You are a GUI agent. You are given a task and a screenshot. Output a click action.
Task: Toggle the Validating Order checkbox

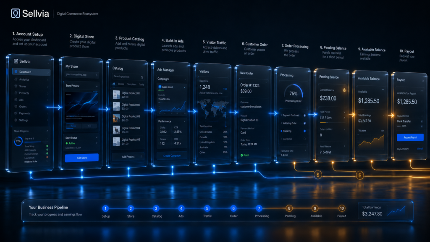[x=304, y=123]
